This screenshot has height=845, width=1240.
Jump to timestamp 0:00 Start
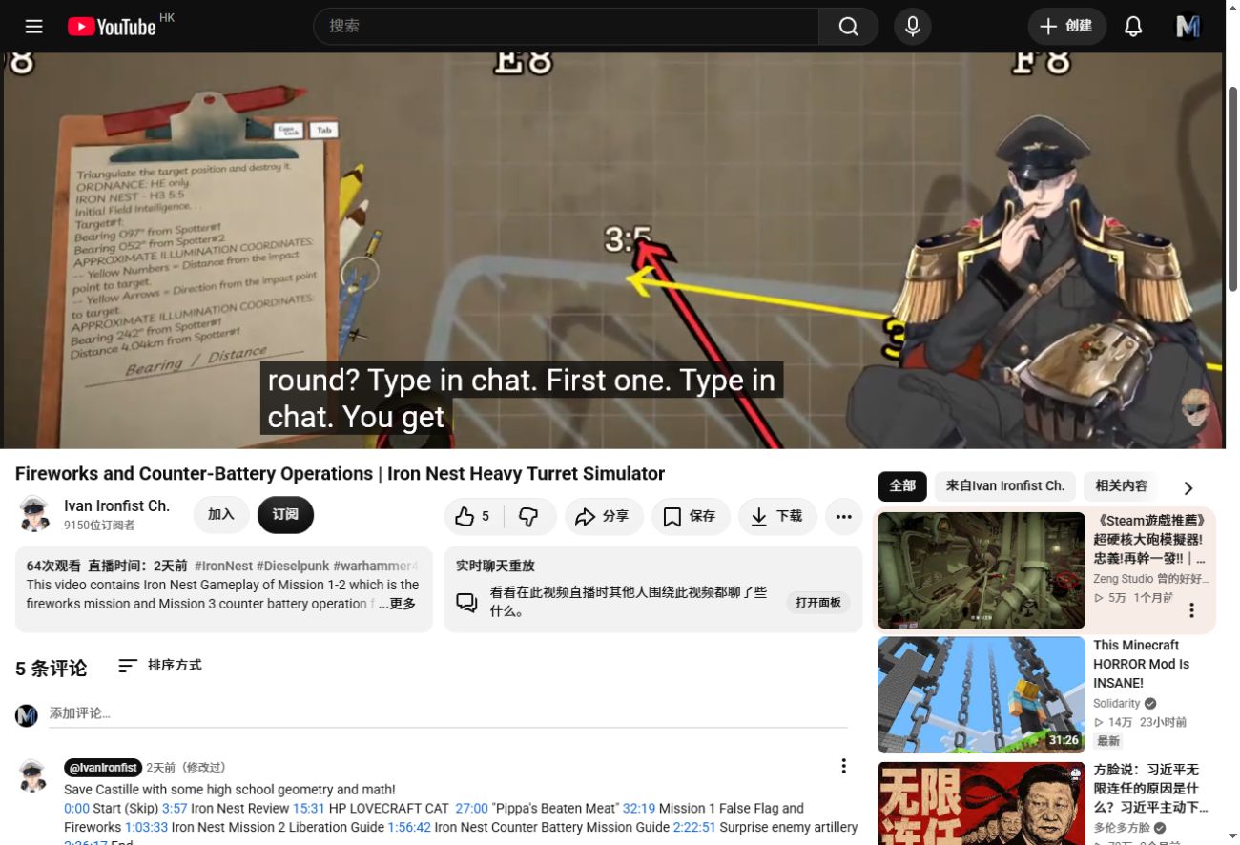[x=76, y=809]
